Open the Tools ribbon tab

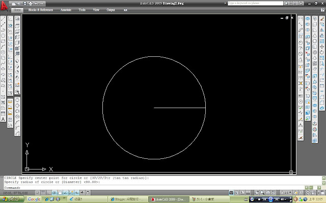click(x=82, y=10)
